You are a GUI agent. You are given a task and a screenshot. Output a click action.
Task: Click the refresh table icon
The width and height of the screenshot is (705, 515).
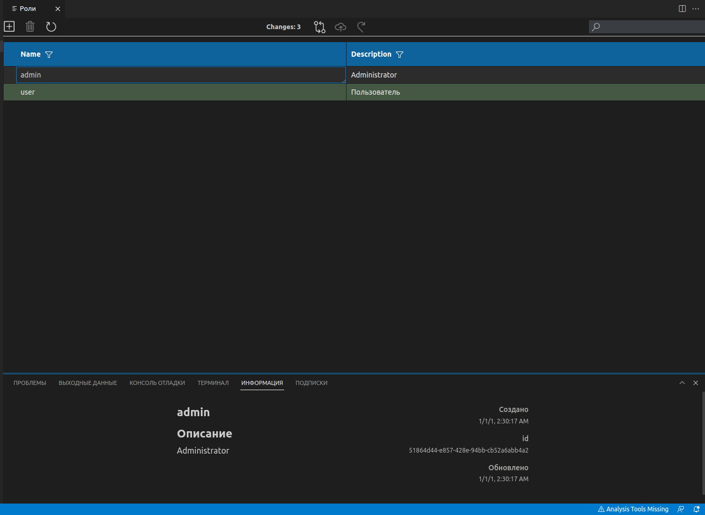point(51,27)
